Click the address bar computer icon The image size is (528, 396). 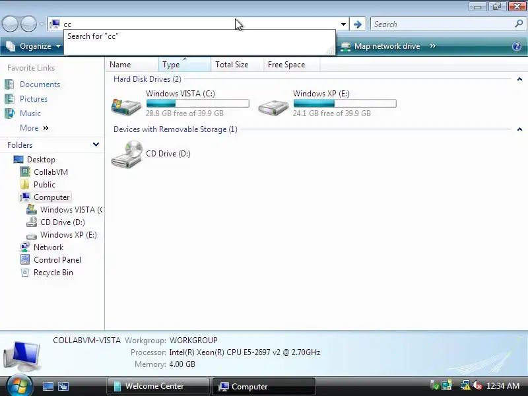[x=55, y=24]
